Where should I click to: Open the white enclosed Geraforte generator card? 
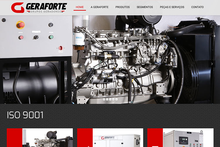pos(110,138)
